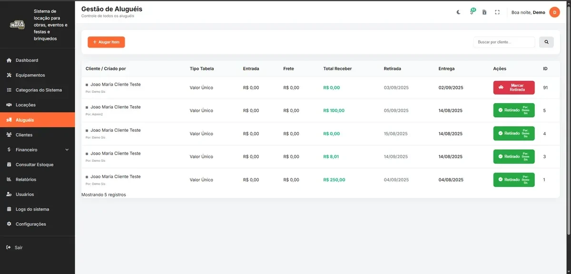
Task: Click the Sua Marca logo
Action: (x=18, y=24)
